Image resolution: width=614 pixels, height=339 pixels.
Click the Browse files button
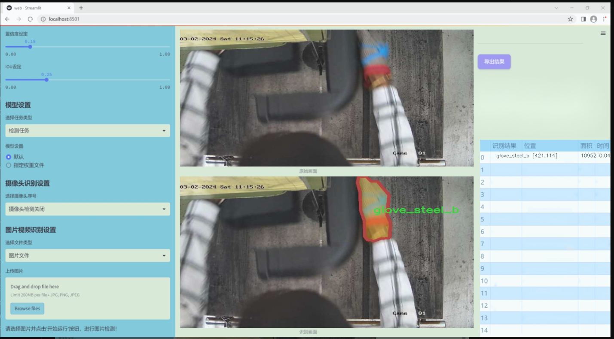(x=27, y=309)
